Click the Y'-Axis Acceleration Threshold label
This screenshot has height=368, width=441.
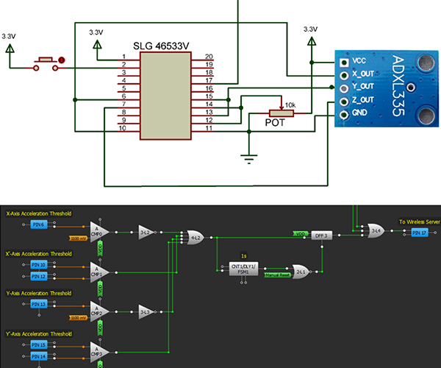38,334
